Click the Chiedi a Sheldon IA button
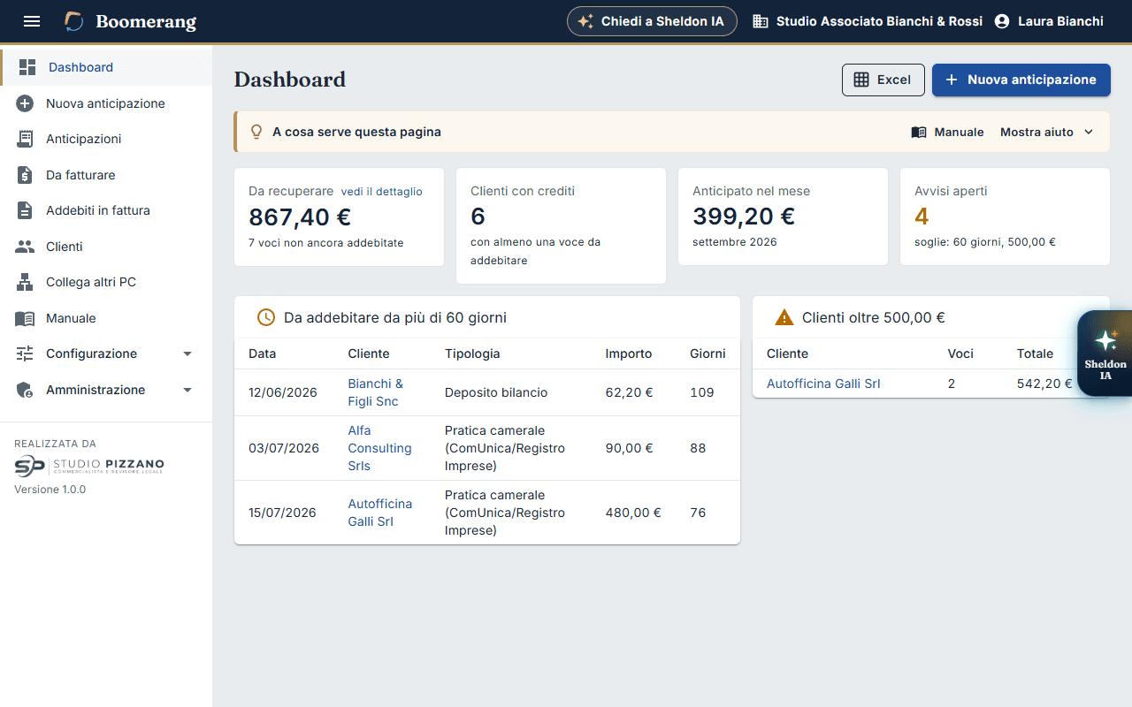Viewport: 1132px width, 707px height. tap(652, 21)
